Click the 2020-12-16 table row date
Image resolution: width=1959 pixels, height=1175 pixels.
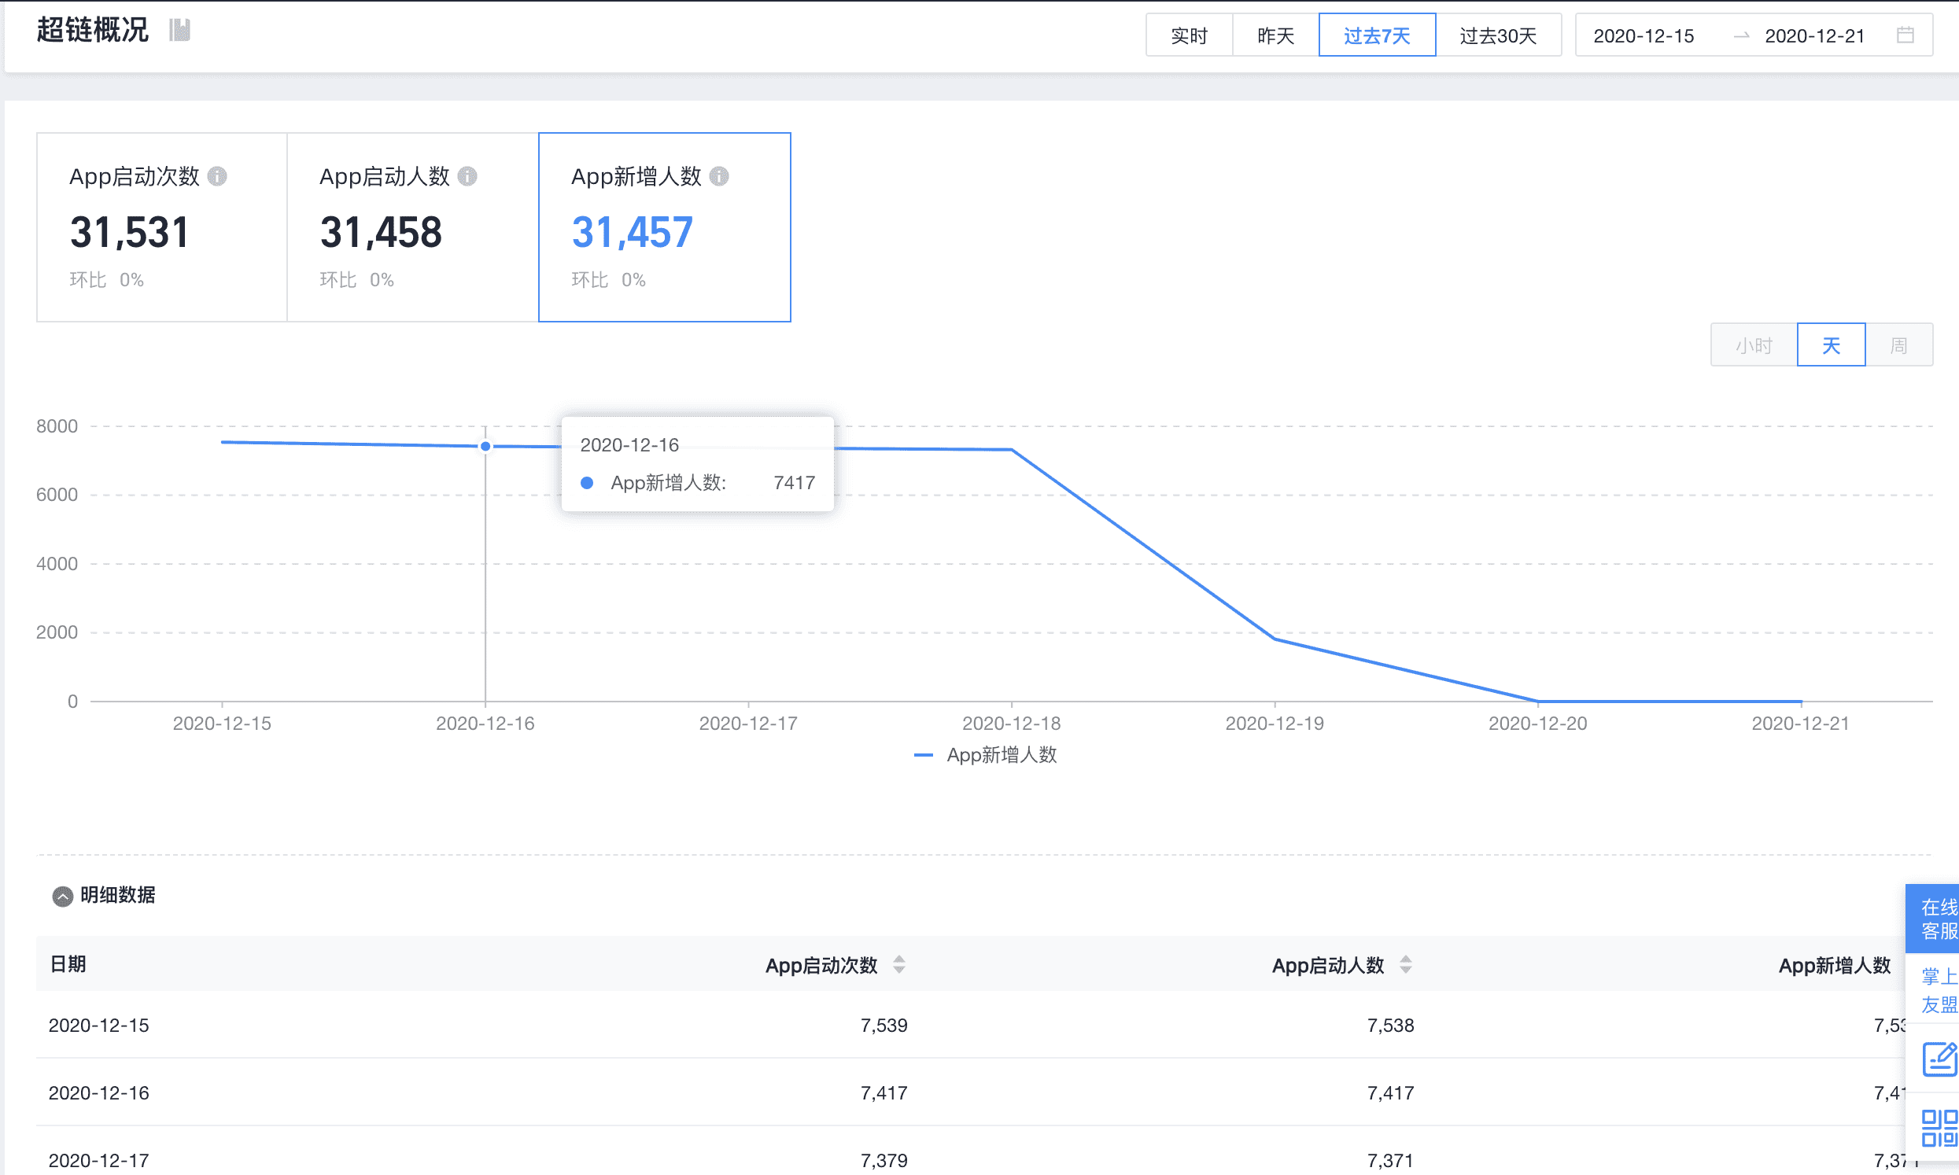(99, 1092)
